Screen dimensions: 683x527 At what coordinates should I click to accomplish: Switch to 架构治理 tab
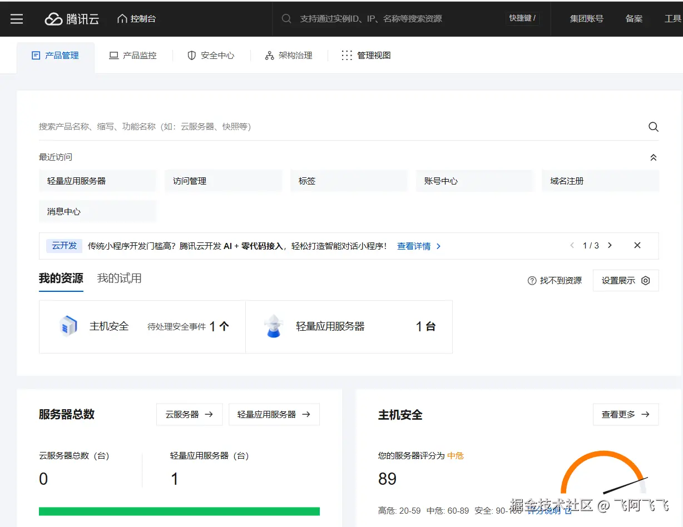(289, 56)
